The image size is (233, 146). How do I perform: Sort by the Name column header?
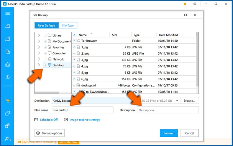pos(91,35)
